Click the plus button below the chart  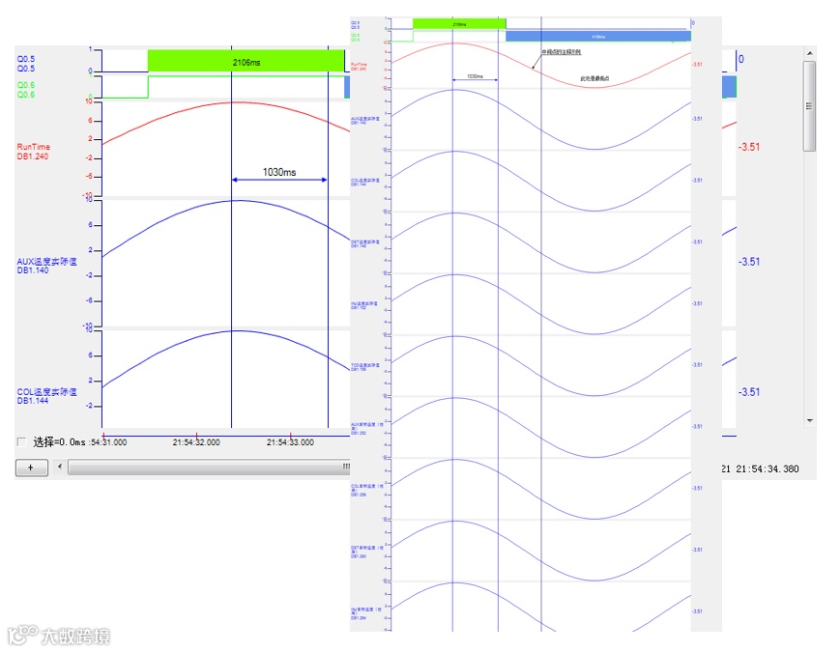coord(31,468)
